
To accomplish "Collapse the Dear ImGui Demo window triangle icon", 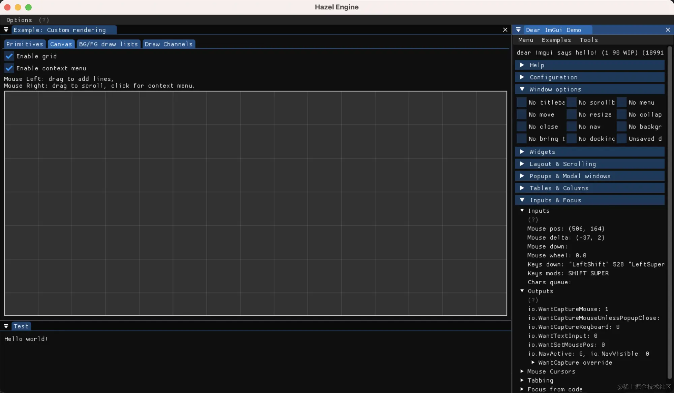I will click(518, 30).
